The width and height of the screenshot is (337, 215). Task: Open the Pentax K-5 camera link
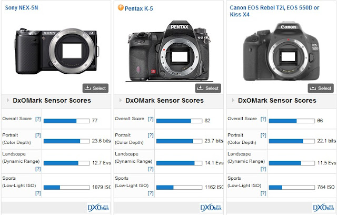pyautogui.click(x=138, y=8)
